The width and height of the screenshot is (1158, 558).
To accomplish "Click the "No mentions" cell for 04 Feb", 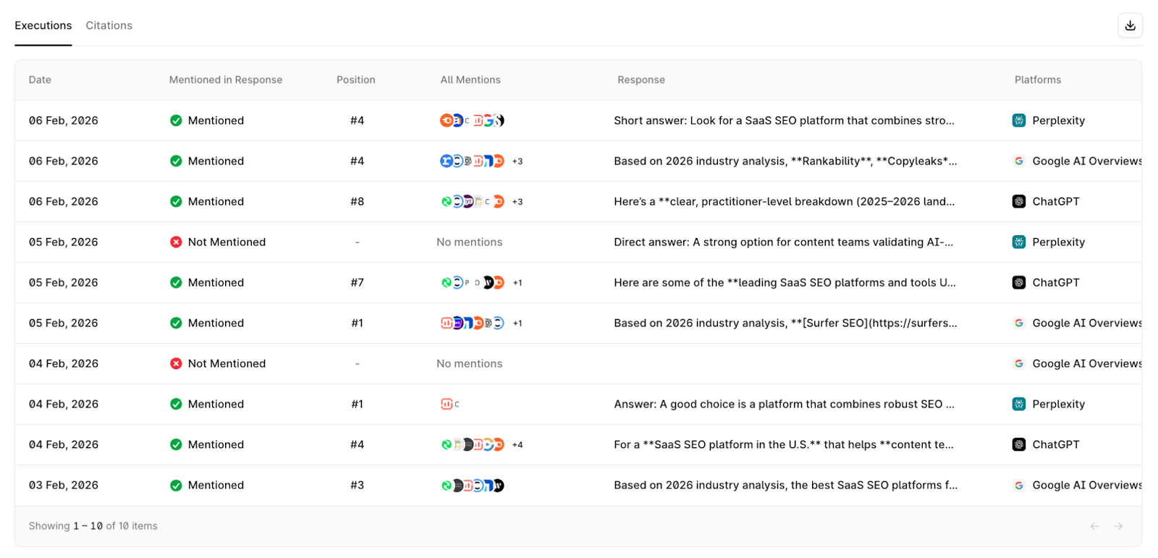I will [469, 364].
